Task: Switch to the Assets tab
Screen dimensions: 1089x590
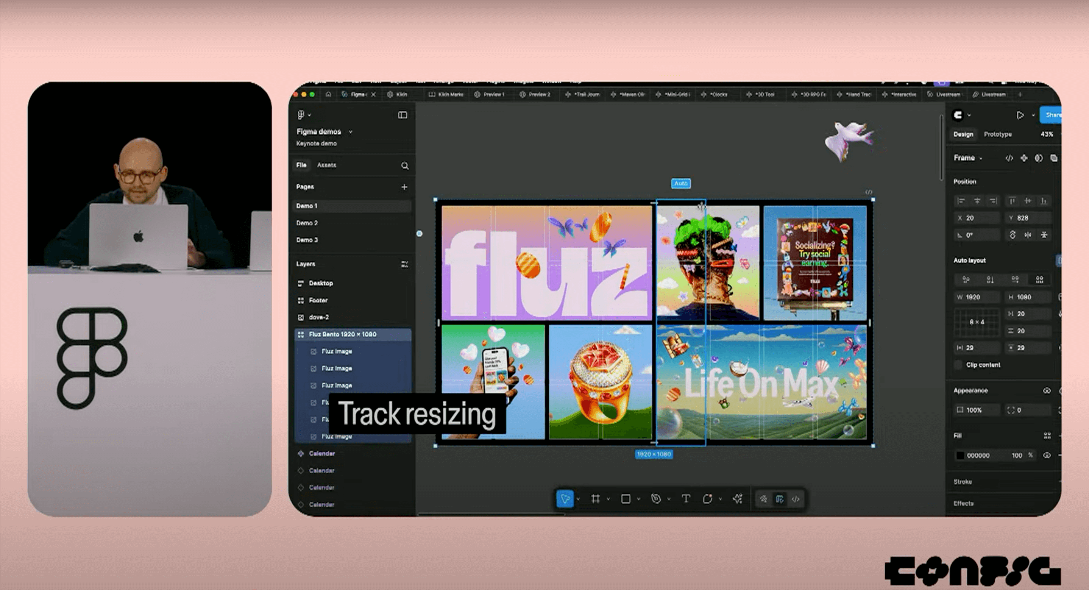Action: (326, 165)
